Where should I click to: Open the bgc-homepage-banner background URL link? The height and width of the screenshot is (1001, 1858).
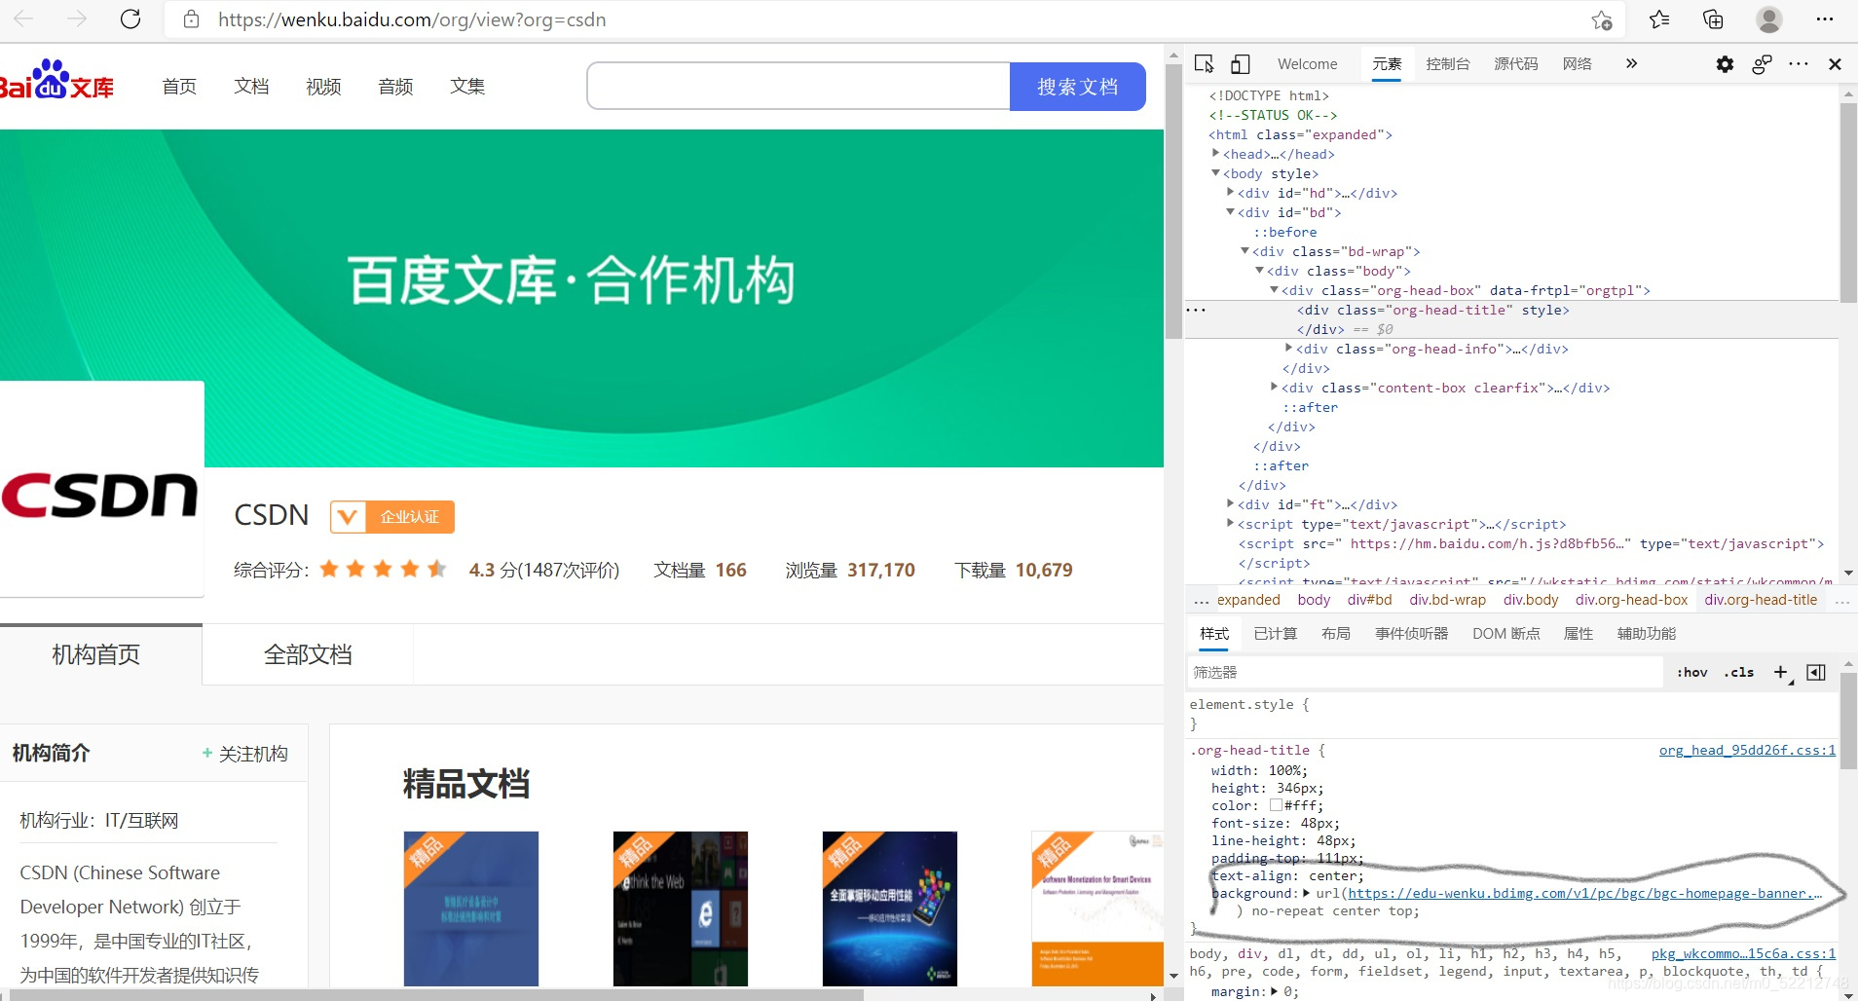1585,893
